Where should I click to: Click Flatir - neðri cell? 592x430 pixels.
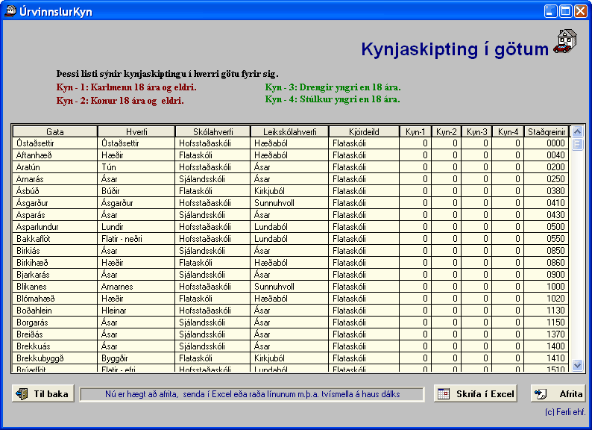click(x=136, y=239)
